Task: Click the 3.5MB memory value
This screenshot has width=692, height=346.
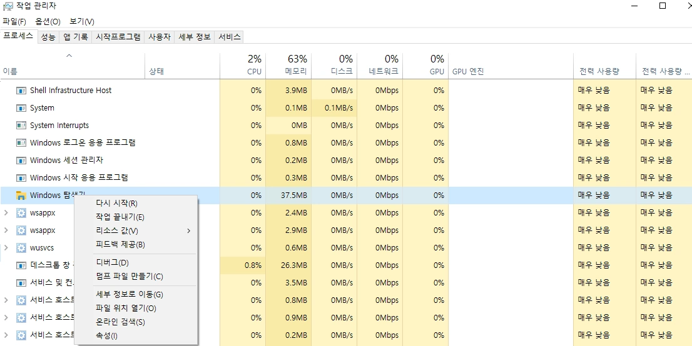Action: pos(296,282)
